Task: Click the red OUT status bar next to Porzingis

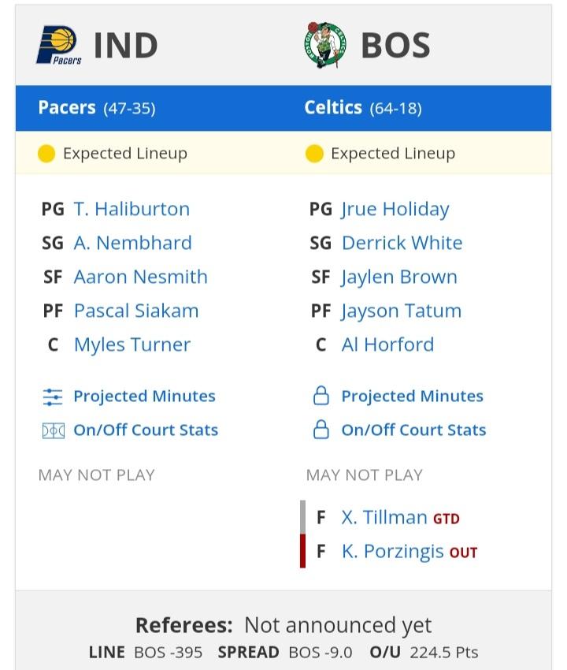Action: [x=302, y=551]
